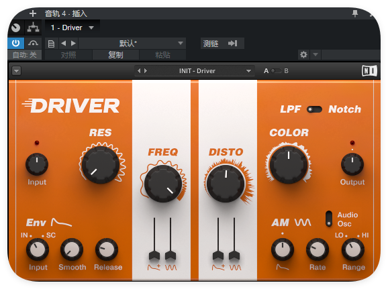Click the COLOR knob
The image size is (388, 289).
(289, 165)
